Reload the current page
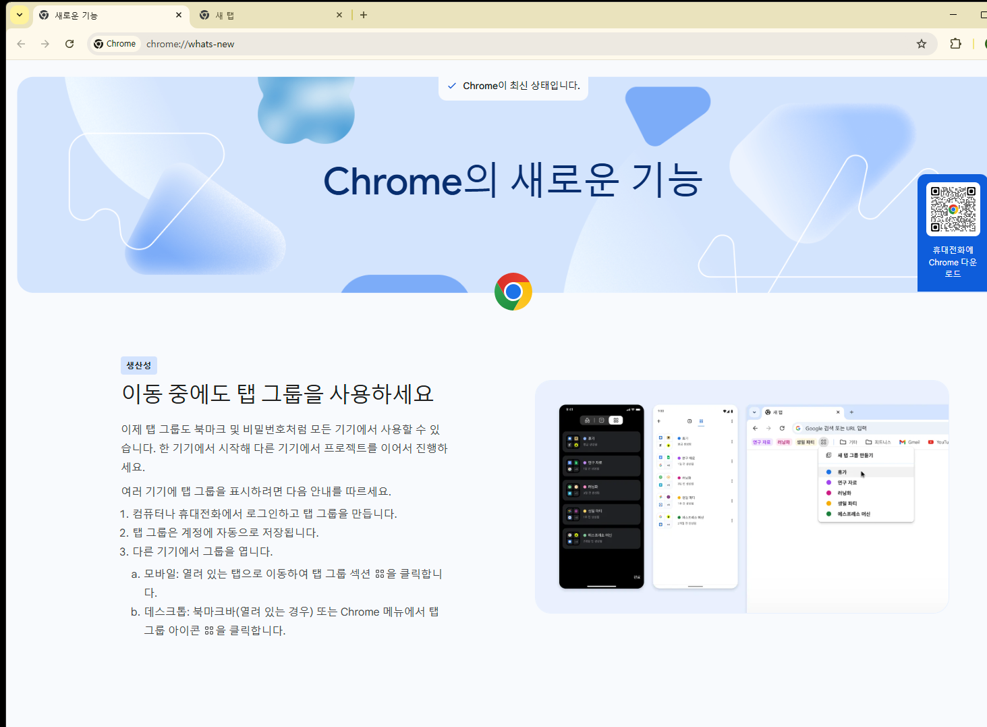 69,44
